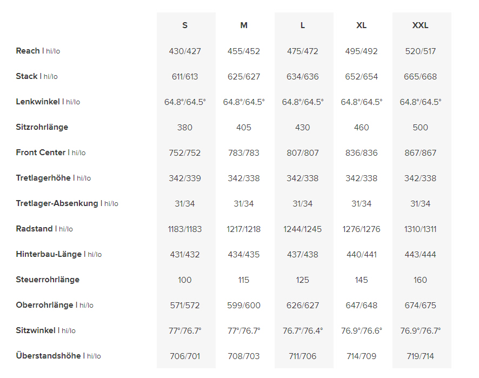Click the 475/472 Reach value for L
Image resolution: width=479 pixels, height=378 pixels.
(303, 51)
